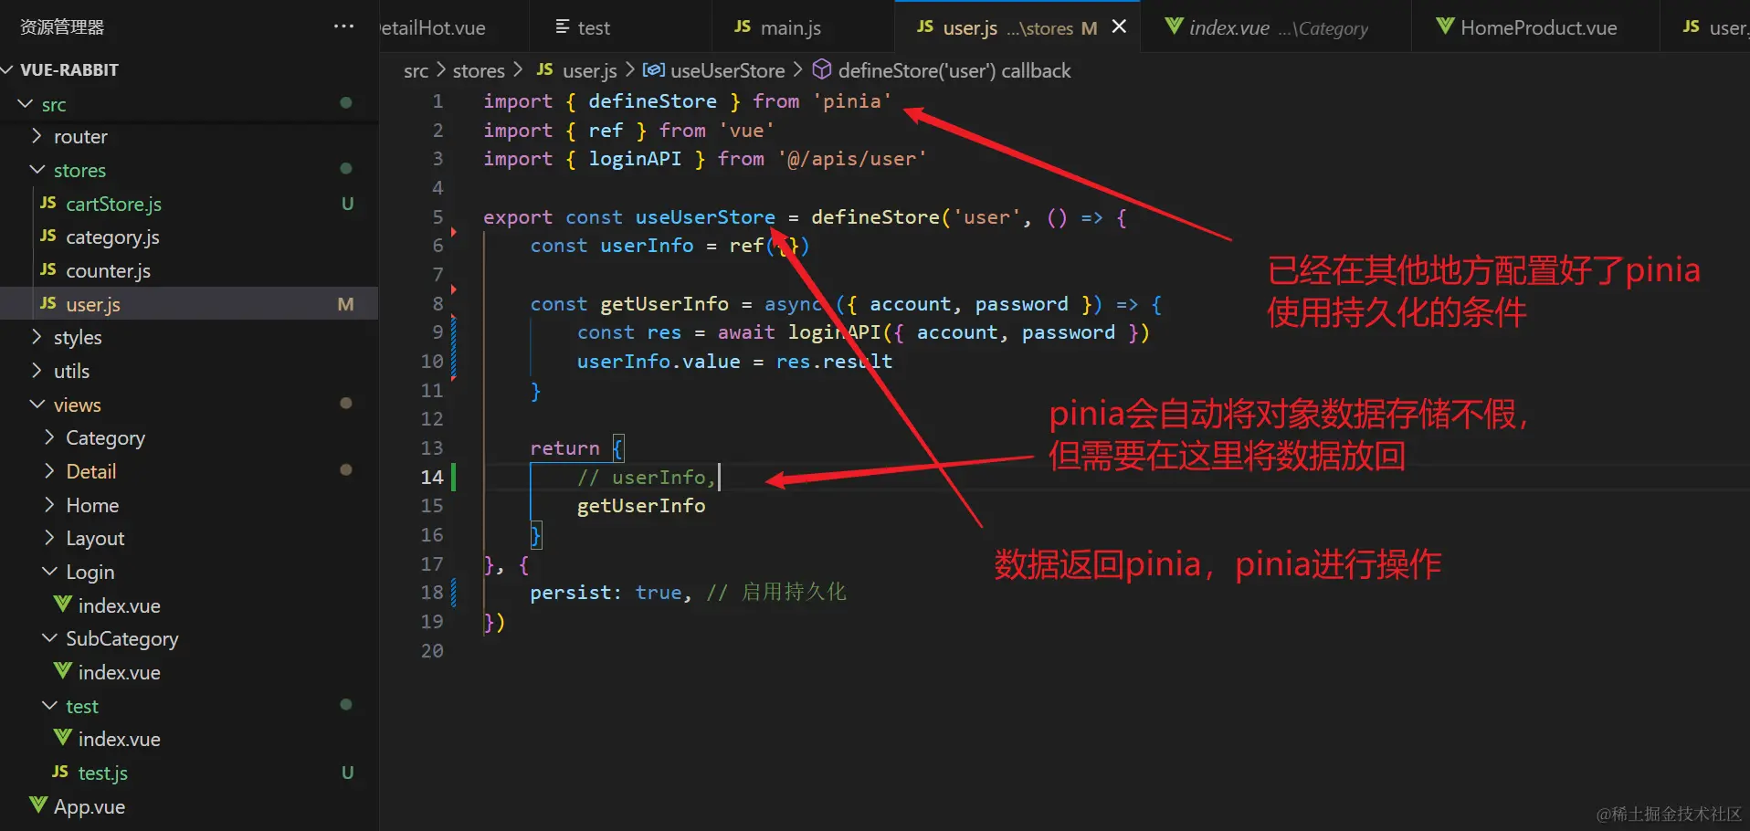The height and width of the screenshot is (831, 1750).
Task: Expand the Login folder under views
Action: [x=91, y=572]
